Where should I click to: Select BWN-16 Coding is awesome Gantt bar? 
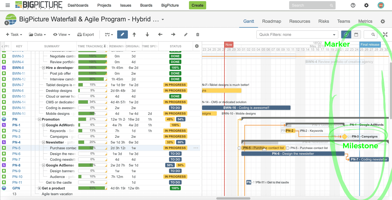tap(246, 108)
